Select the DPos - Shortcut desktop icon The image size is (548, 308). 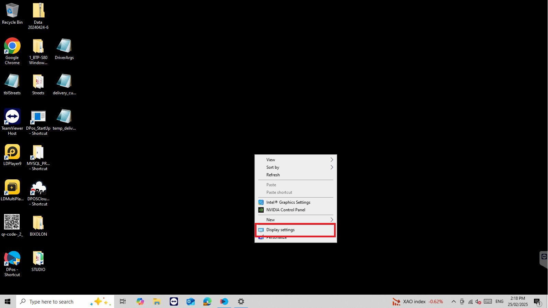12,263
